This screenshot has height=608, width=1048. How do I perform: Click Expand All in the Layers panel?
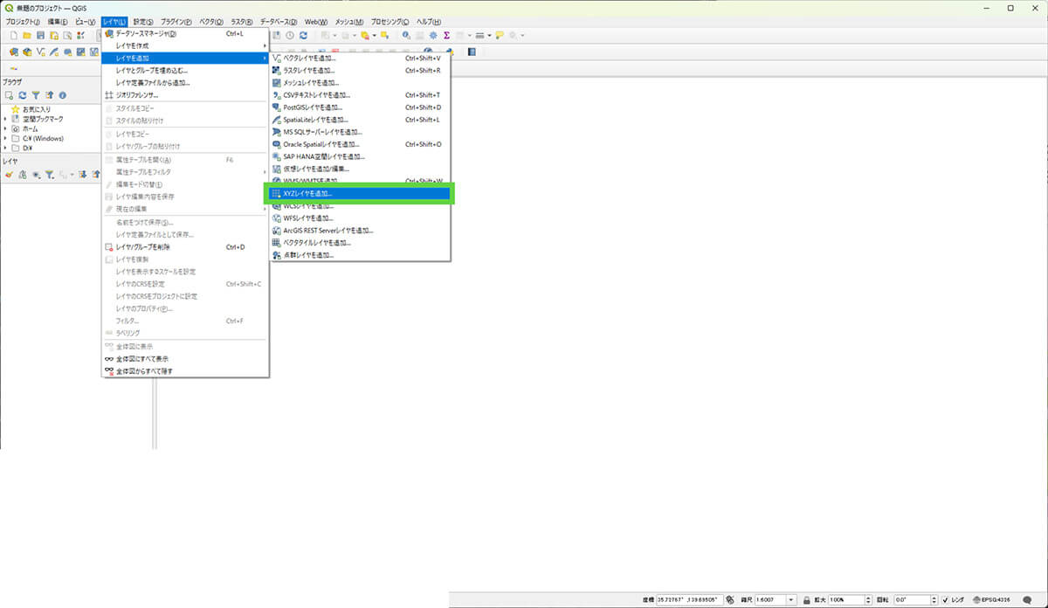(83, 175)
